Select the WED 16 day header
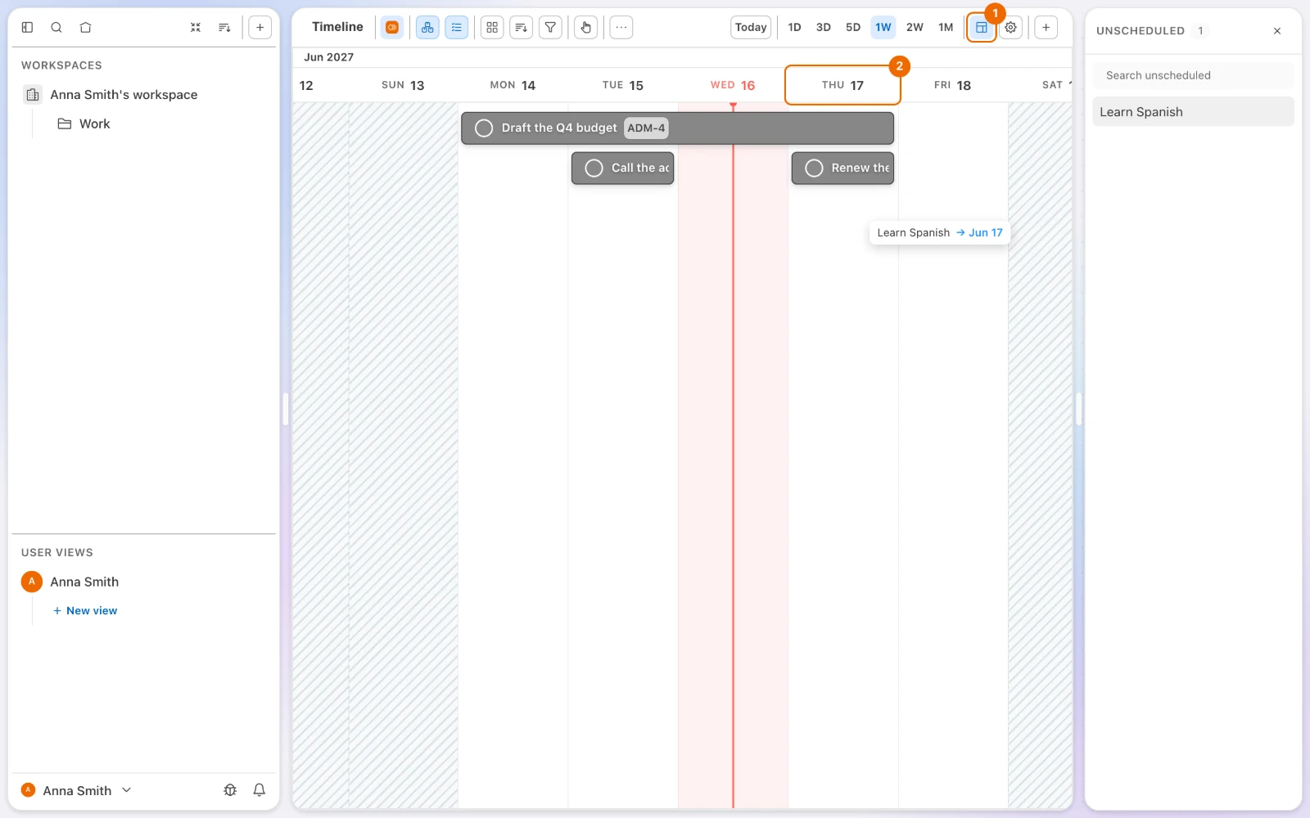The width and height of the screenshot is (1310, 818). pyautogui.click(x=733, y=85)
